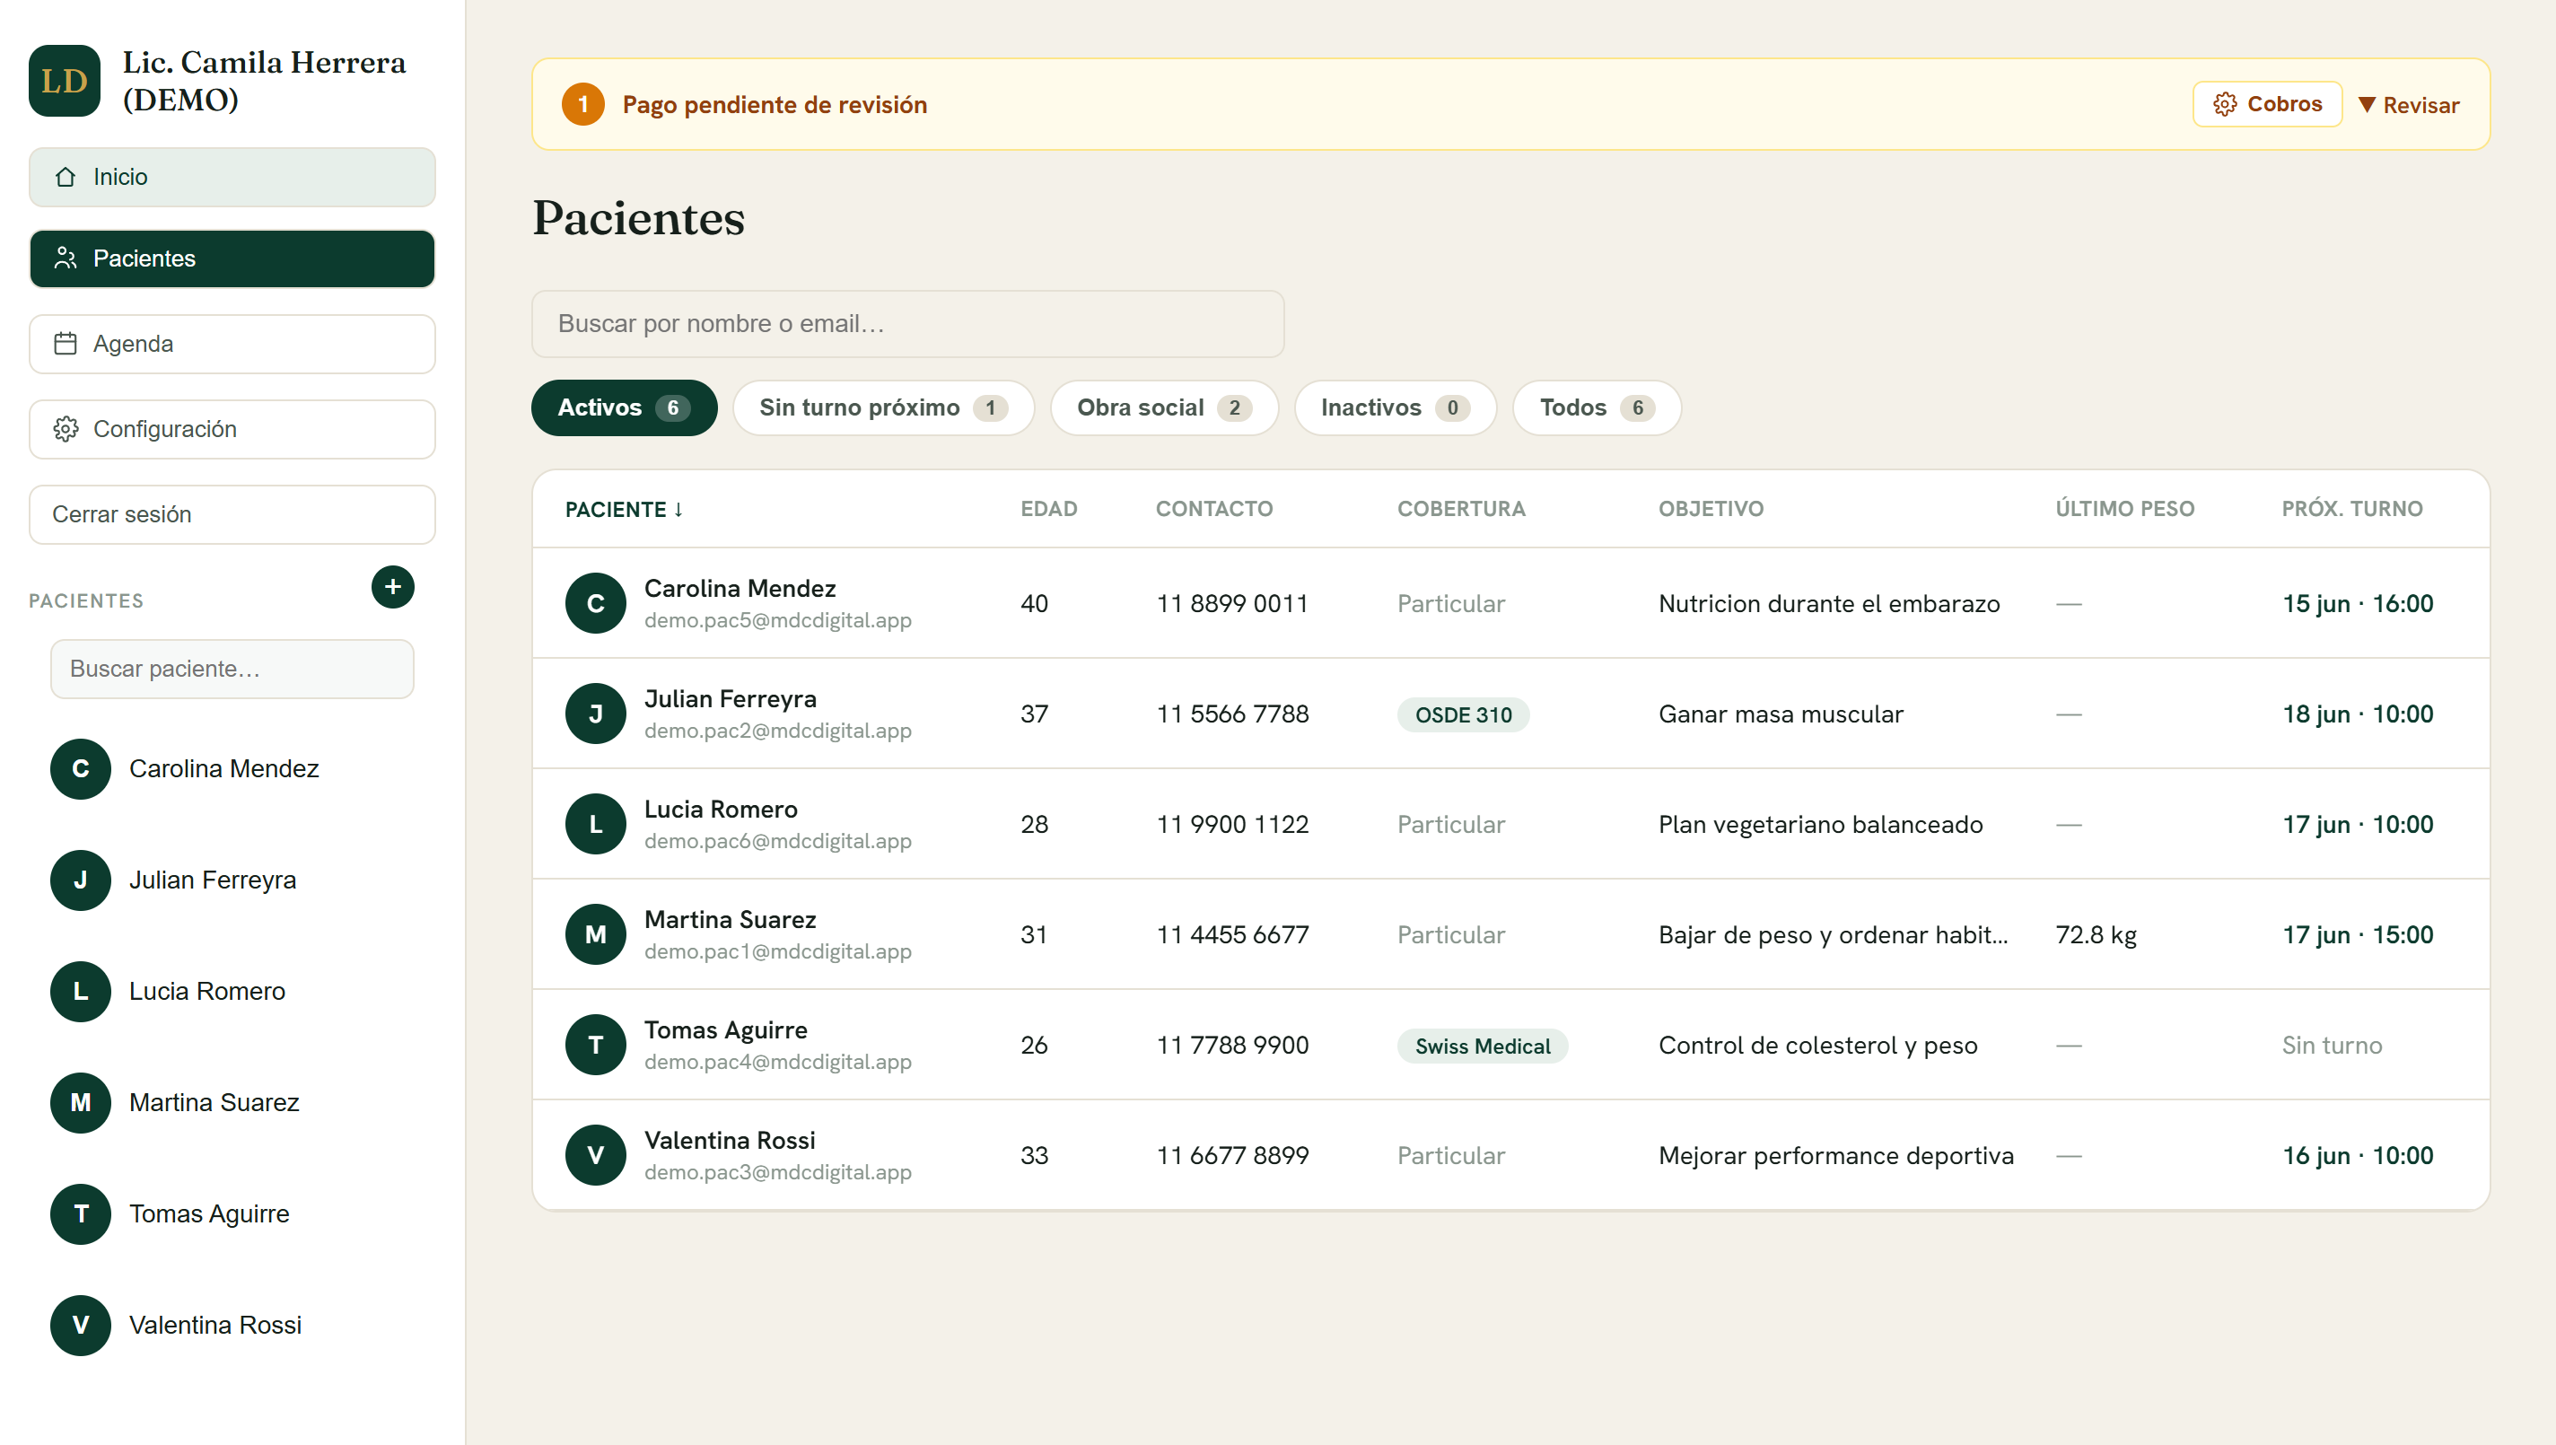
Task: Click Cerrar sesión to log out
Action: [232, 514]
